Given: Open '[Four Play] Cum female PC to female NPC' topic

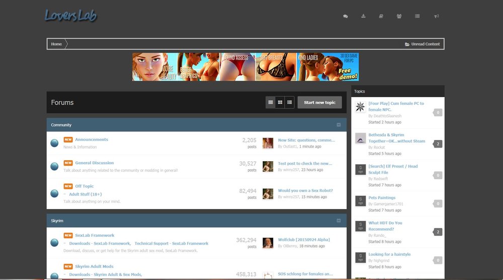Looking at the screenshot, I should click(396, 106).
